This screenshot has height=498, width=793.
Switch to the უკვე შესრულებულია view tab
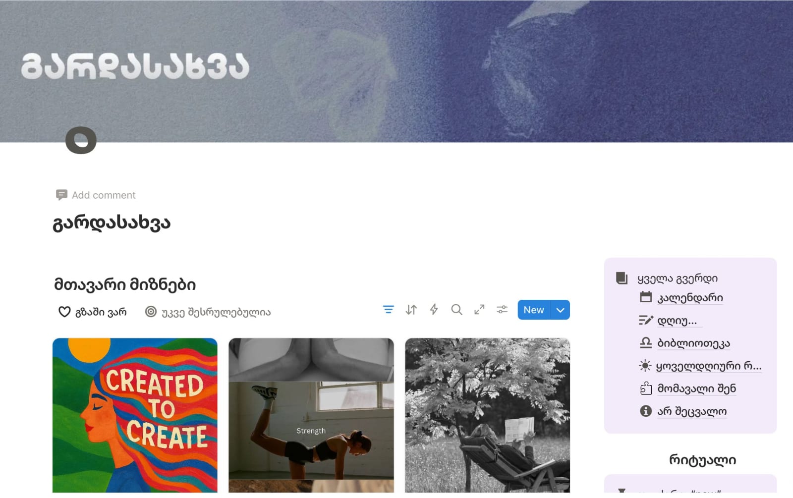(208, 312)
